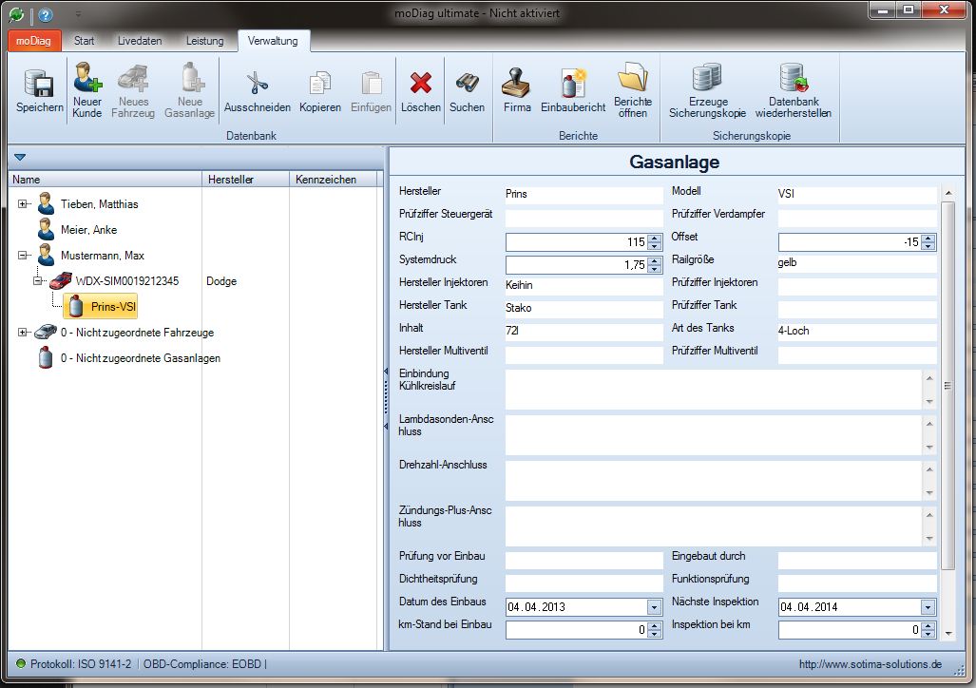Click the Hersteller Multiventil input field

point(584,355)
